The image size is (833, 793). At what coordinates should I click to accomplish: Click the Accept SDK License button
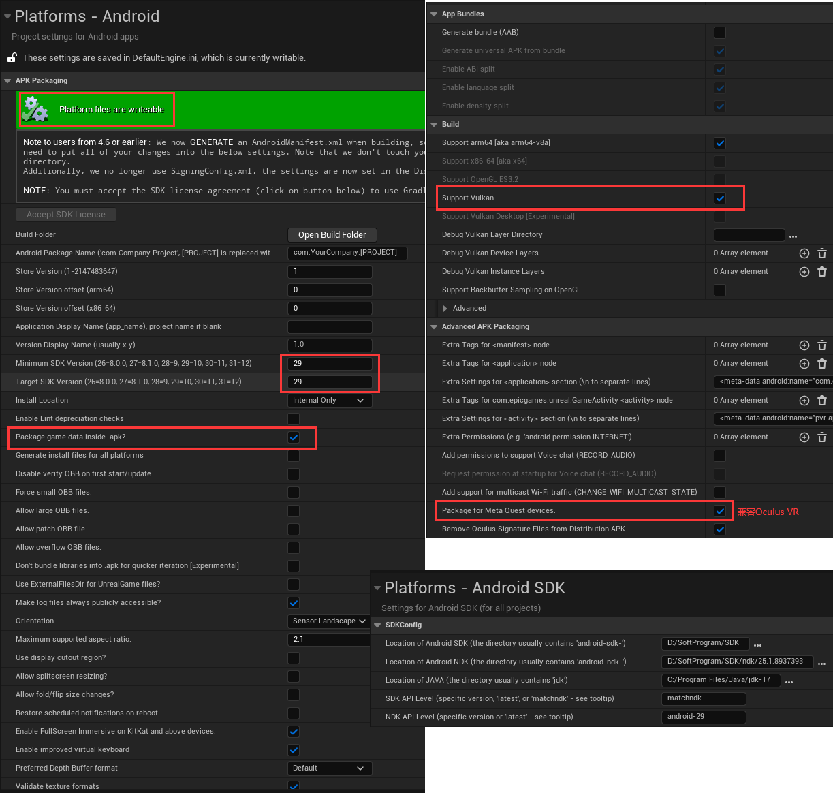[x=66, y=215]
